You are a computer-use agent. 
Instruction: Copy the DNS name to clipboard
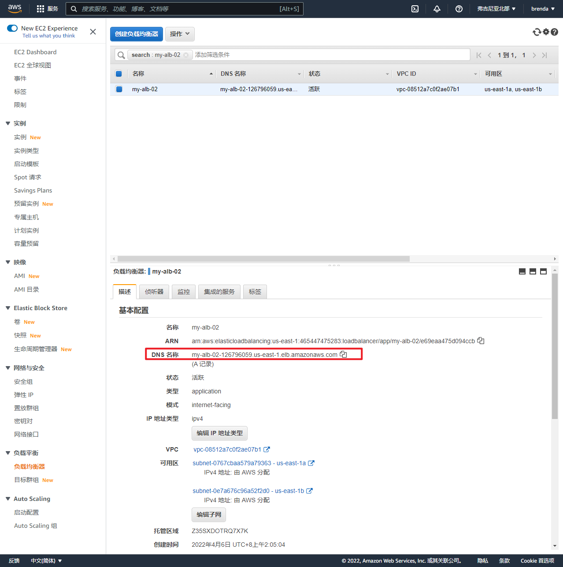coord(343,354)
